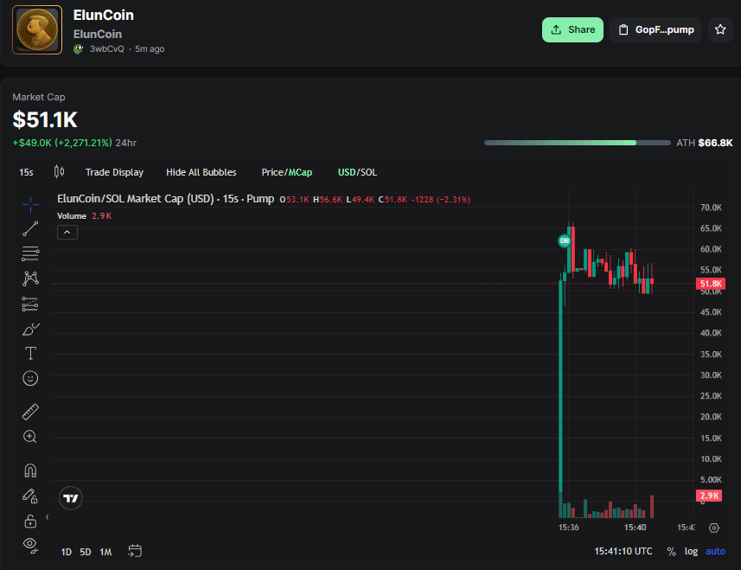
Task: Open creator profile 3wbCvQ
Action: point(107,48)
